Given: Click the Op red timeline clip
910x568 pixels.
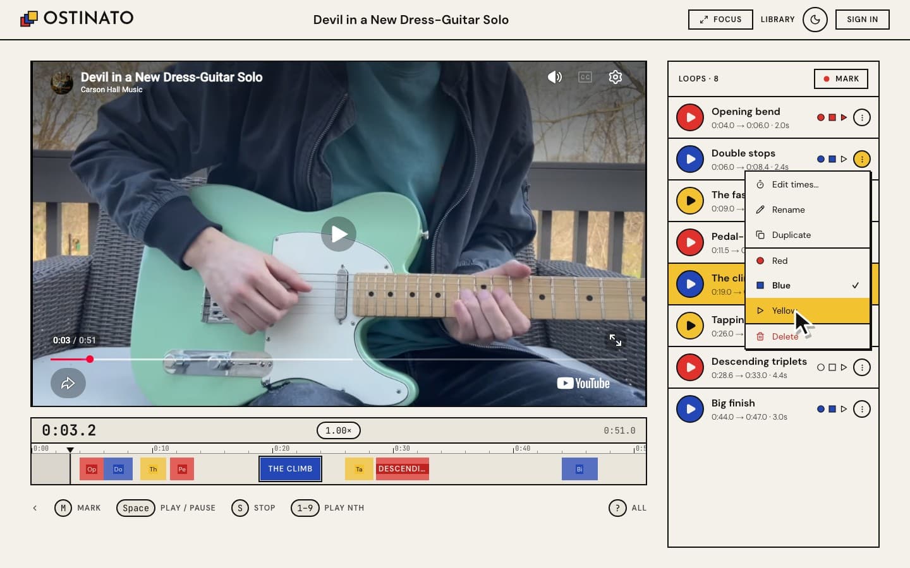Looking at the screenshot, I should click(92, 469).
